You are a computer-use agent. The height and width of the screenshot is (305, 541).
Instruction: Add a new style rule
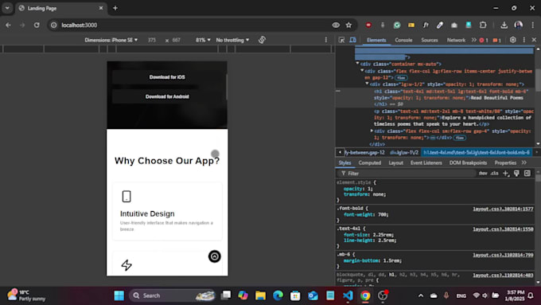pyautogui.click(x=506, y=174)
